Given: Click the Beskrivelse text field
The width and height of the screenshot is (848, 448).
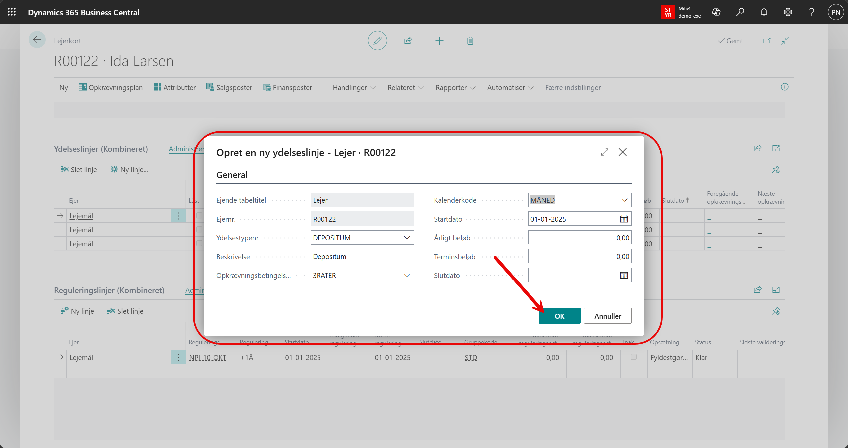Looking at the screenshot, I should (x=361, y=257).
